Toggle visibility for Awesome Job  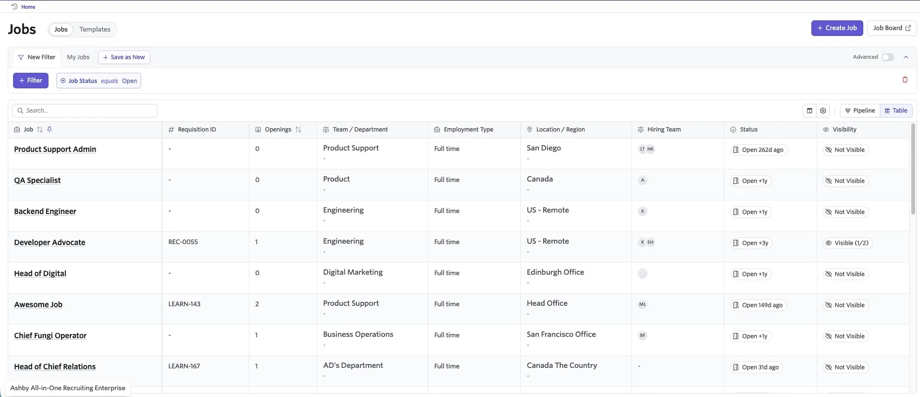845,305
